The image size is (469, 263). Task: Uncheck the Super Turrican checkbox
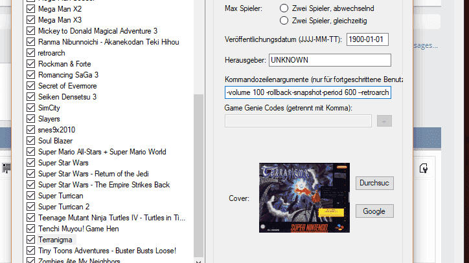(x=31, y=196)
